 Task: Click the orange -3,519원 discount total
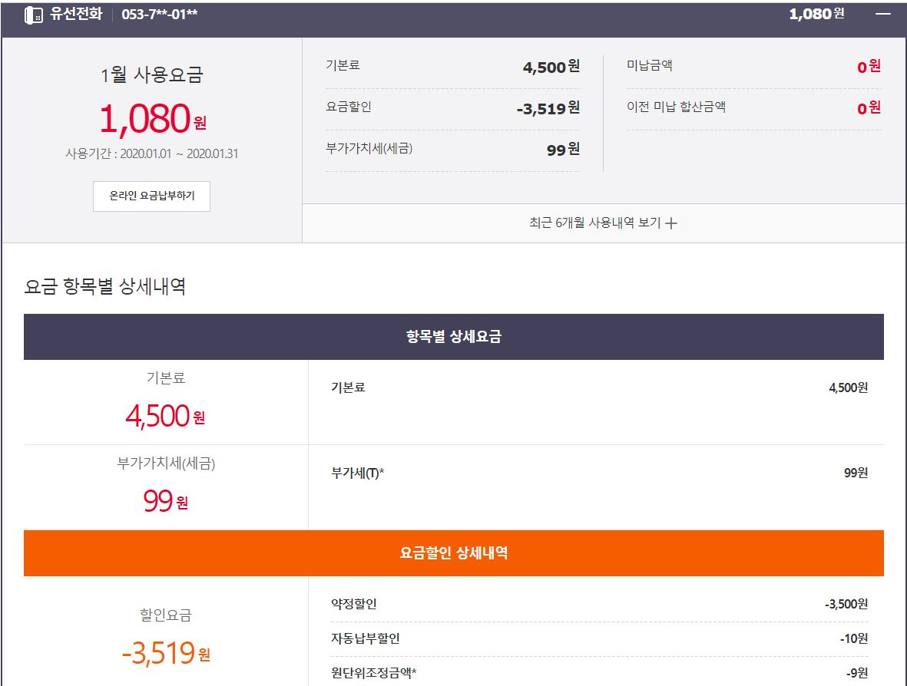point(165,653)
